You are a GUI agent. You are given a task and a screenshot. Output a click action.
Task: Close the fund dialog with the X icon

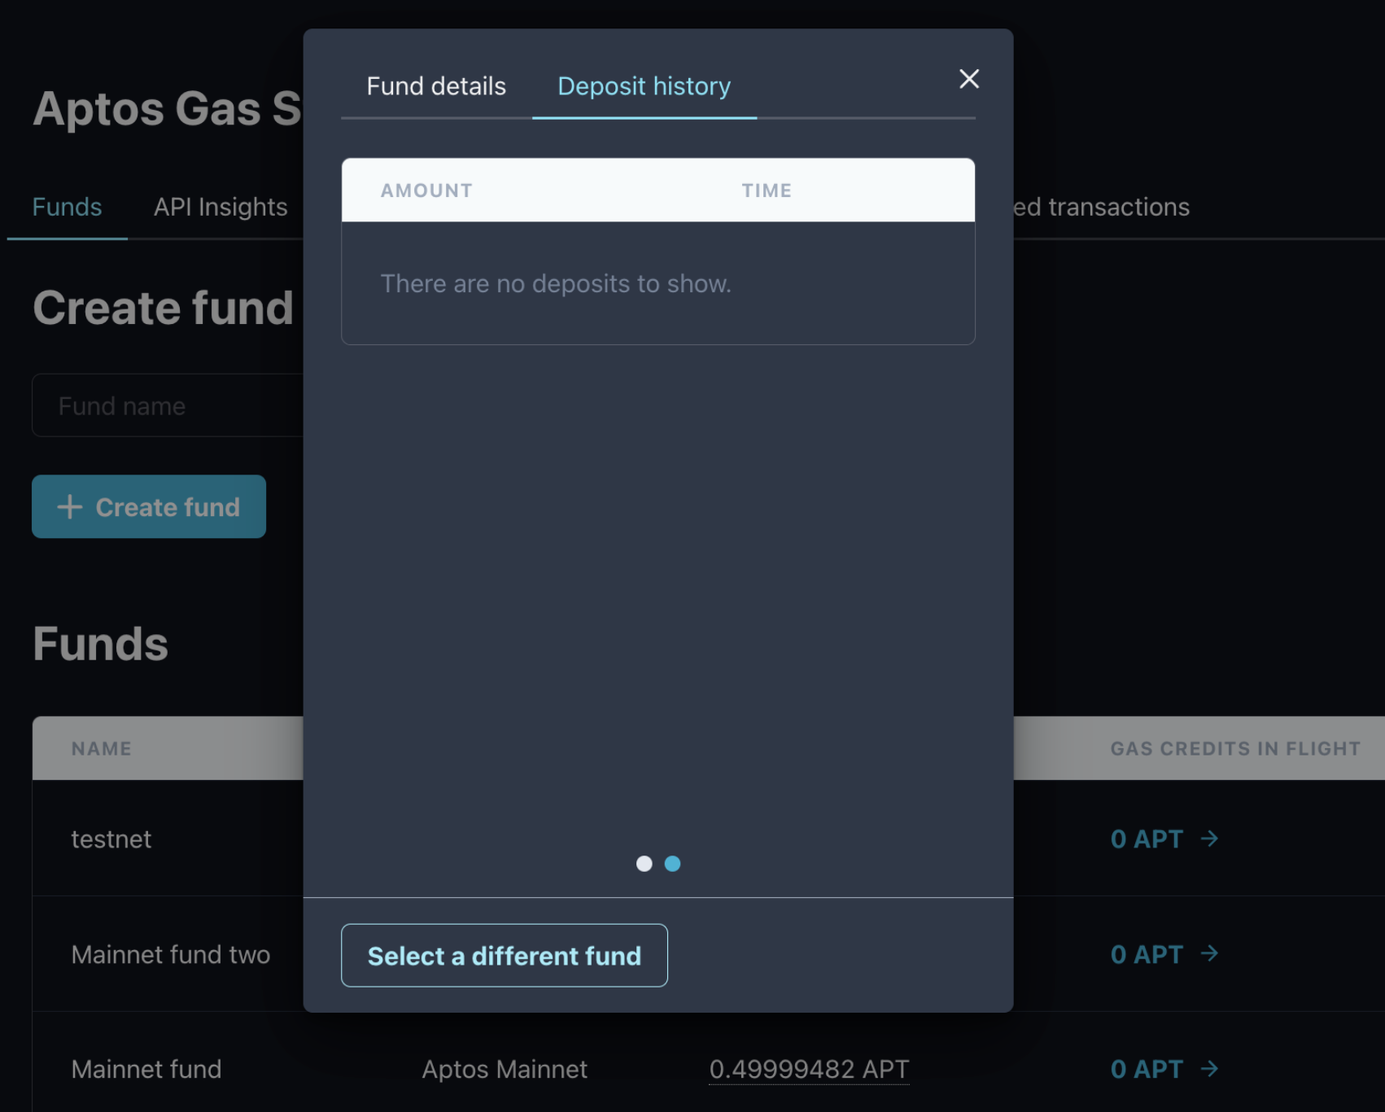(x=968, y=79)
